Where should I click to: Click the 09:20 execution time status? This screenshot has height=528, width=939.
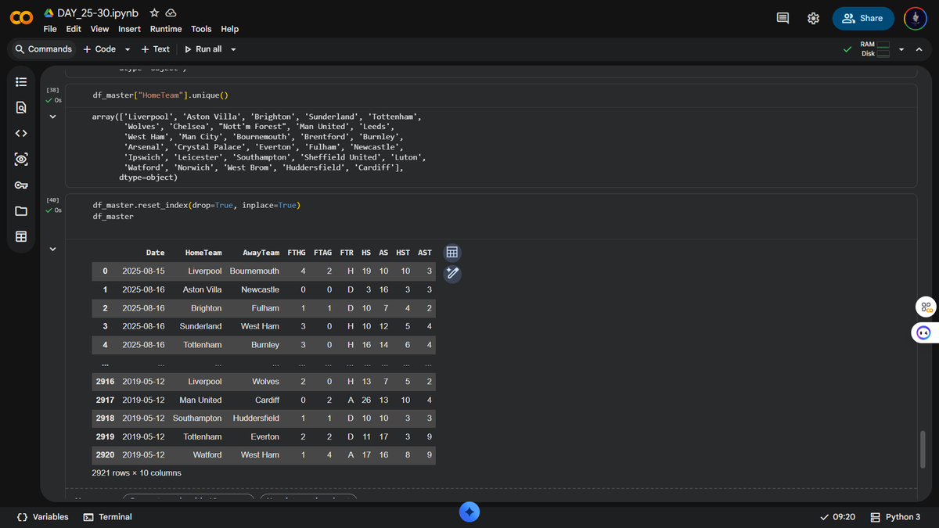[837, 517]
